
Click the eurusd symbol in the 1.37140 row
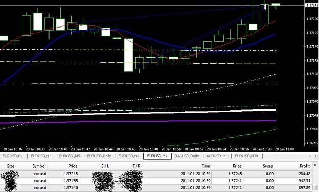tap(40, 188)
